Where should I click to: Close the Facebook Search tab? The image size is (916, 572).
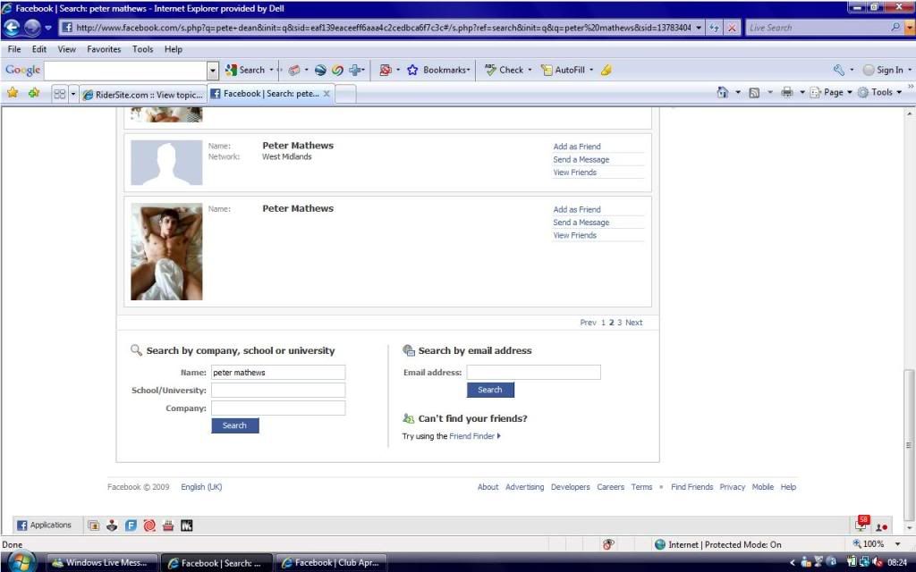pyautogui.click(x=327, y=93)
